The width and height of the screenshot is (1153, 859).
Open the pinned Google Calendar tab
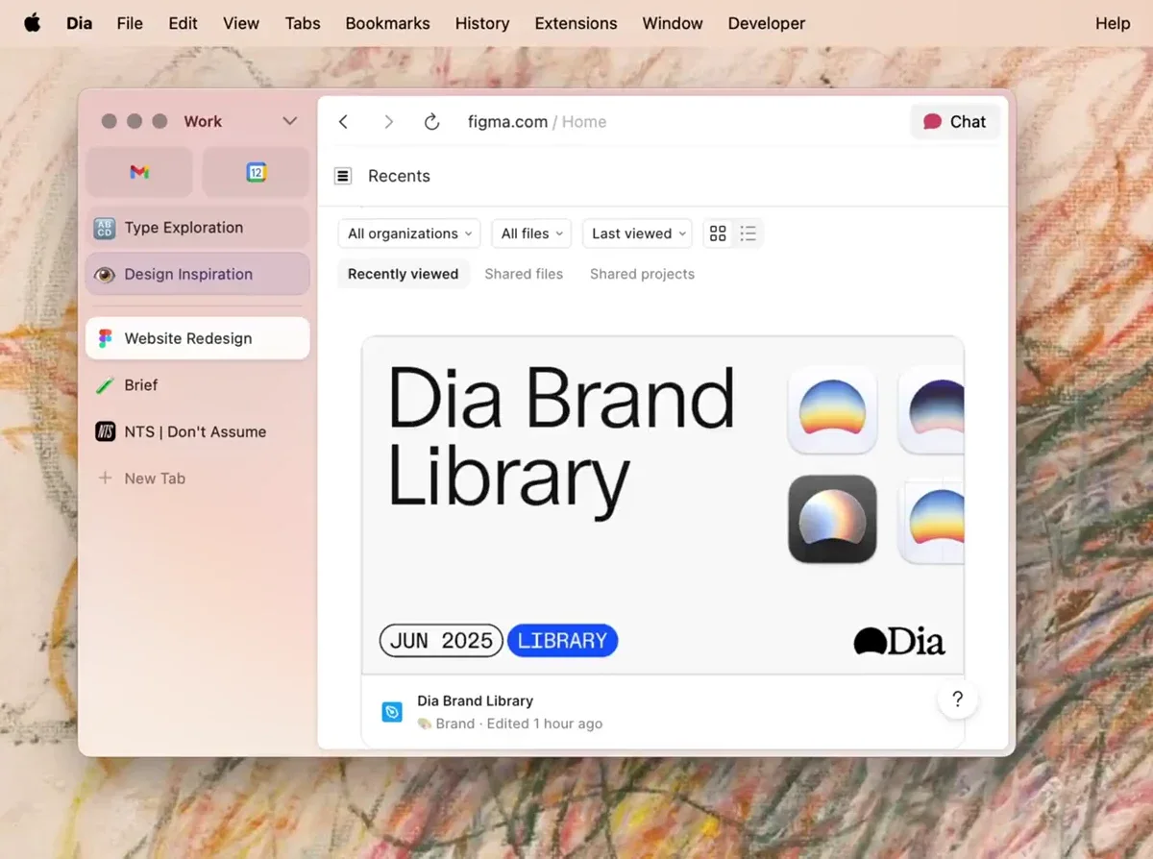[256, 172]
